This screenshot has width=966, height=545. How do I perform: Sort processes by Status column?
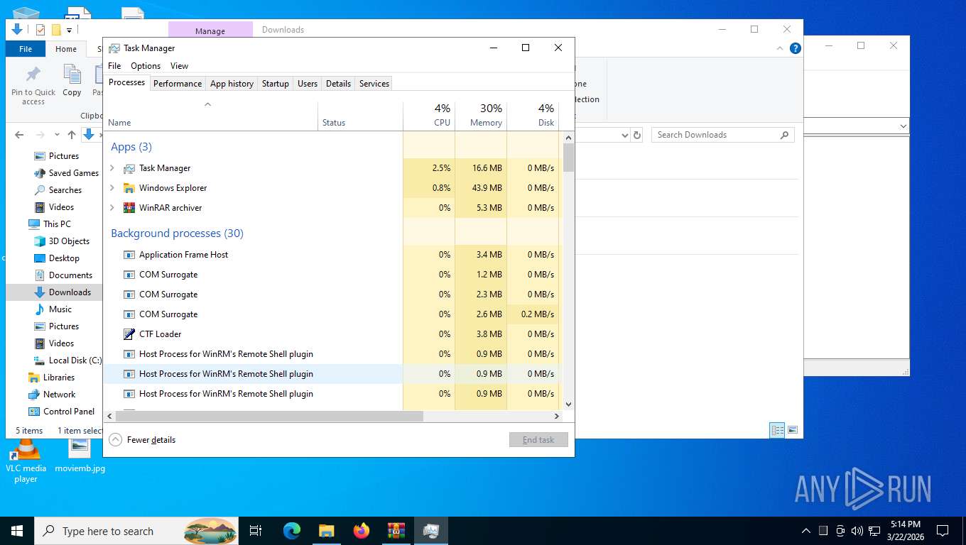pyautogui.click(x=360, y=116)
